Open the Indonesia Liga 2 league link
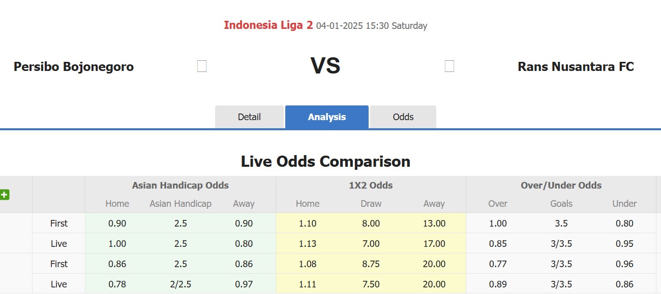661x294 pixels. tap(267, 25)
